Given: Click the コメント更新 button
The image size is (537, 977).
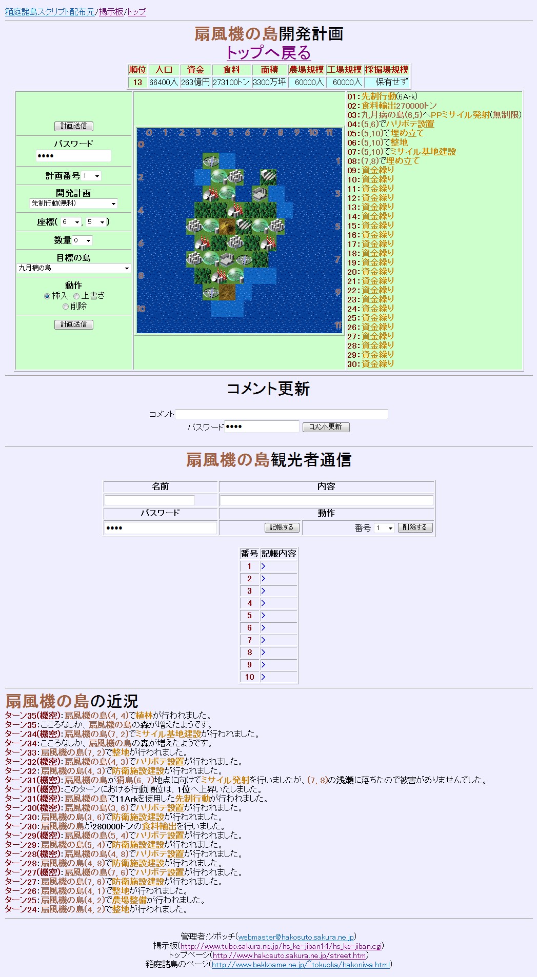Looking at the screenshot, I should pos(326,427).
